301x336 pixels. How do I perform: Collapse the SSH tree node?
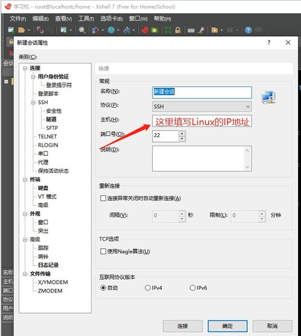pos(33,102)
